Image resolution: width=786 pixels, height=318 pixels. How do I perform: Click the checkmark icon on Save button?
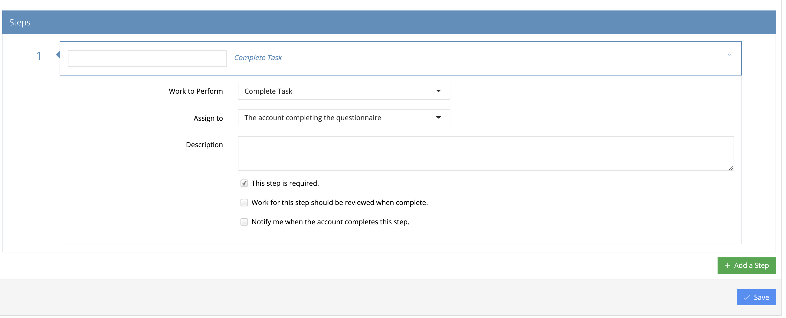tap(746, 297)
